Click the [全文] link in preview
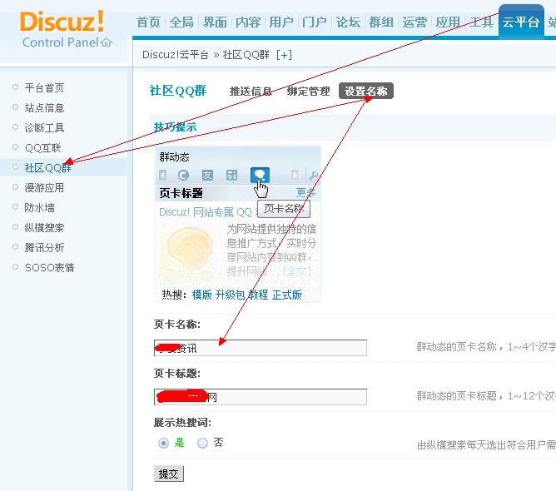The image size is (556, 491). tap(297, 271)
